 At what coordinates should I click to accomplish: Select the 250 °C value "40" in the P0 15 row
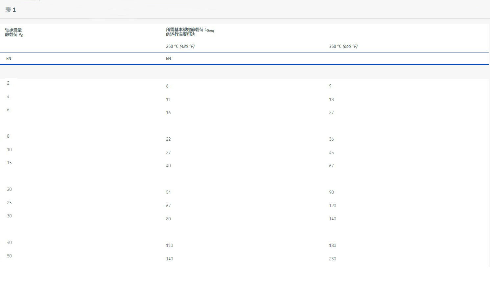click(x=168, y=166)
